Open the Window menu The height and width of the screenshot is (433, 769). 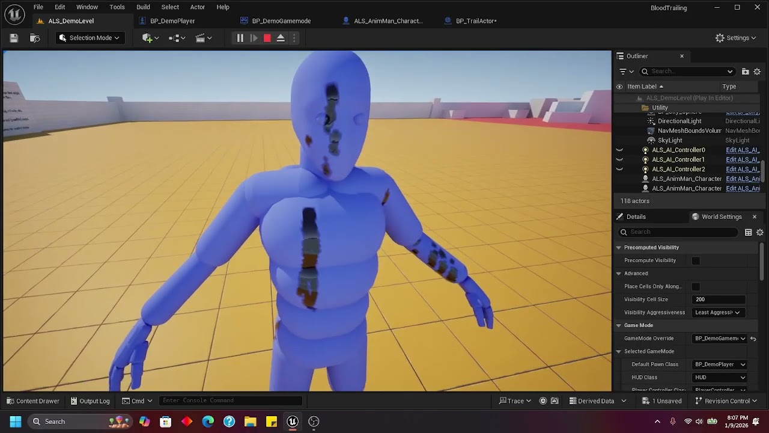coord(87,7)
